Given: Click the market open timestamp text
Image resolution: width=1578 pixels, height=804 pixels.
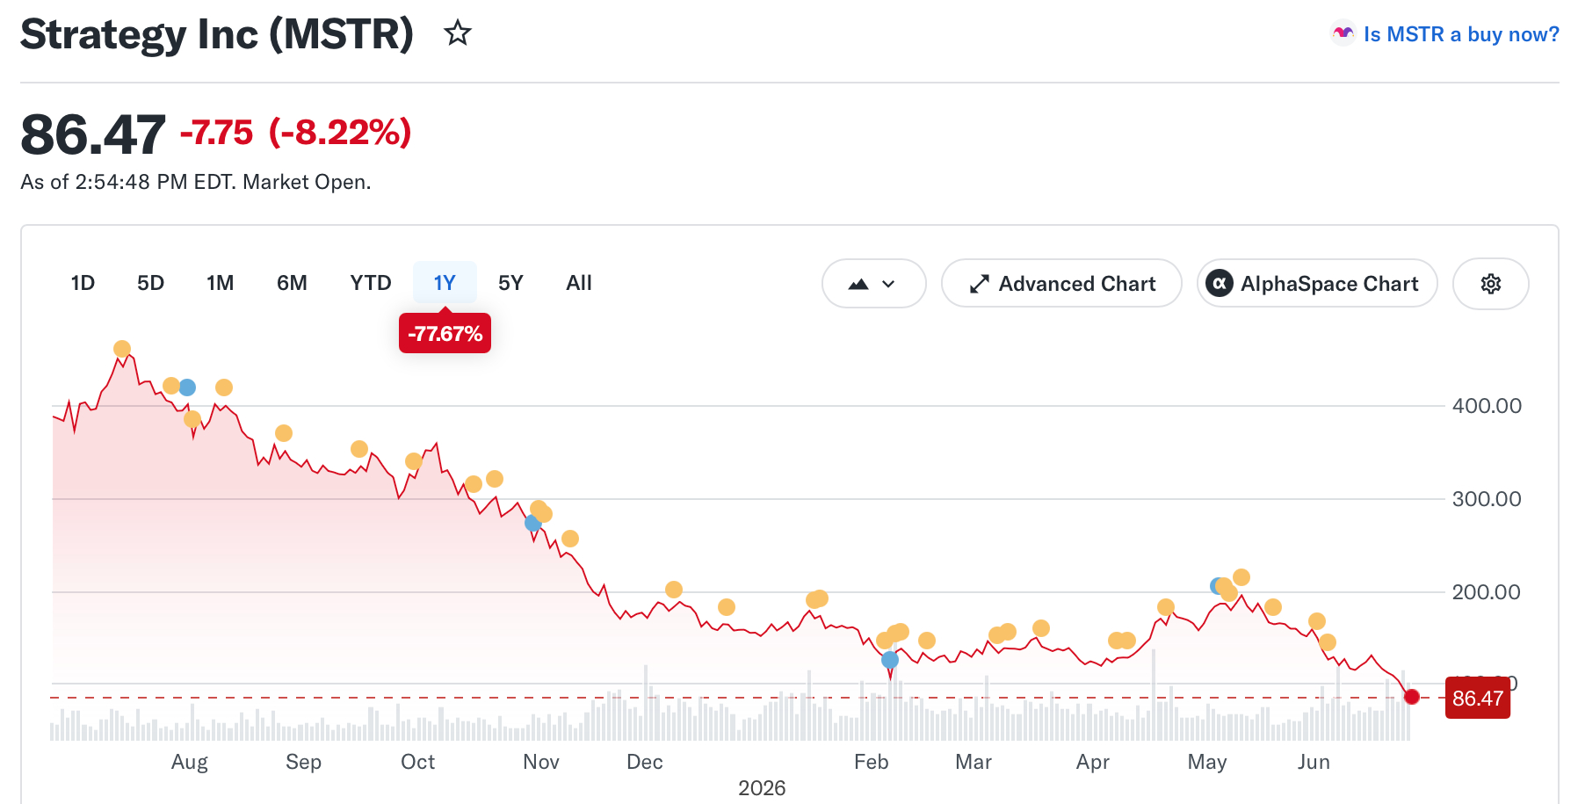Looking at the screenshot, I should (196, 182).
